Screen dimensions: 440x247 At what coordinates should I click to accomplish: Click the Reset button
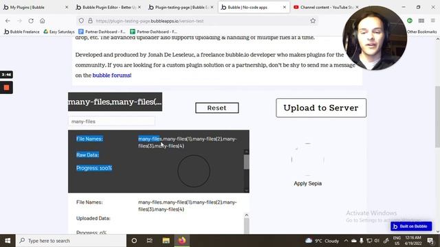(x=217, y=108)
